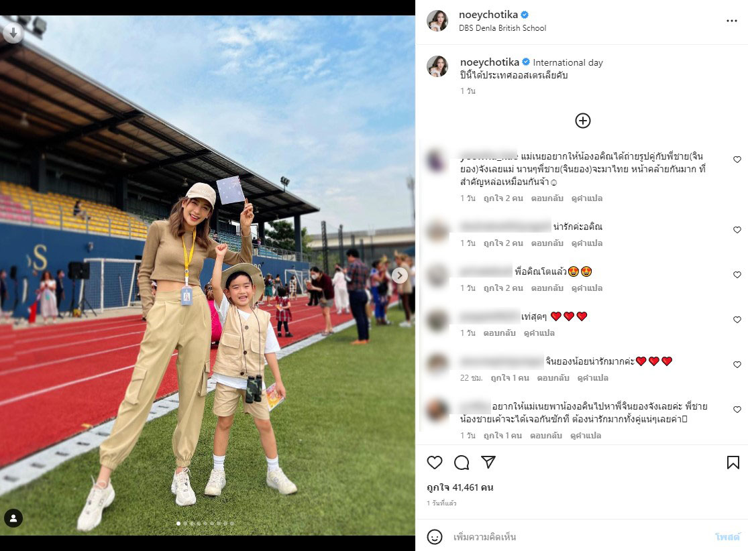This screenshot has width=748, height=551.
Task: Show tagged people icon on the photo
Action: tap(13, 518)
